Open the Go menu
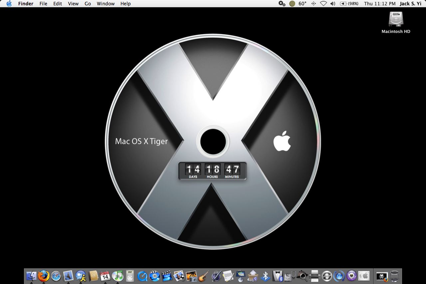Viewport: 426px width, 284px height. pos(88,4)
